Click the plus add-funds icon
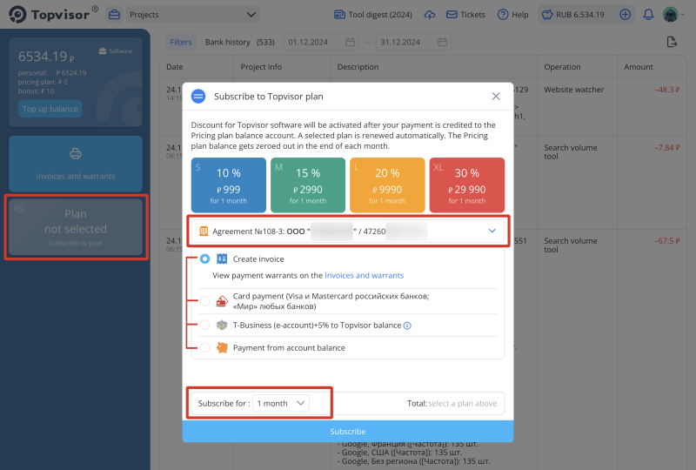 625,15
